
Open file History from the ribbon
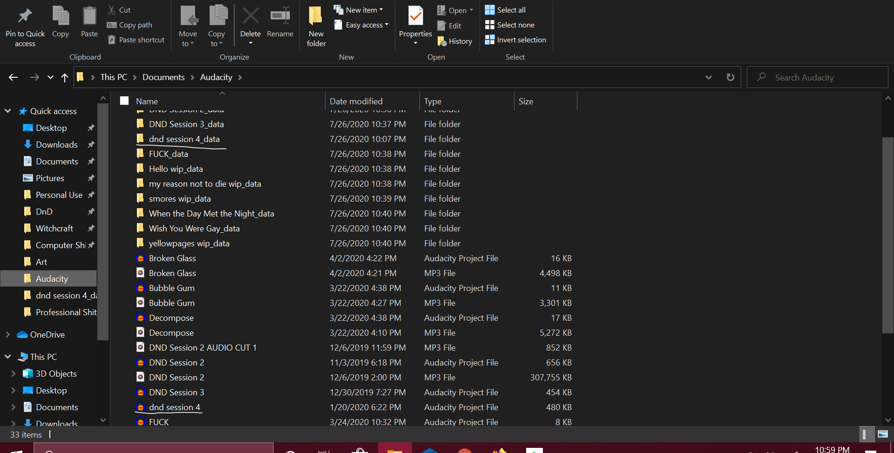tap(455, 41)
